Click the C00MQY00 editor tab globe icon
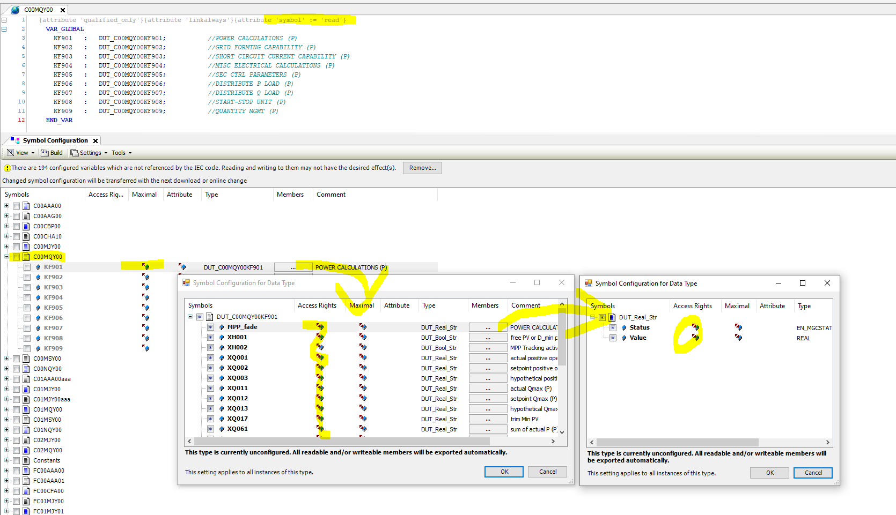Screen dimensions: 896x515 [x=15, y=10]
